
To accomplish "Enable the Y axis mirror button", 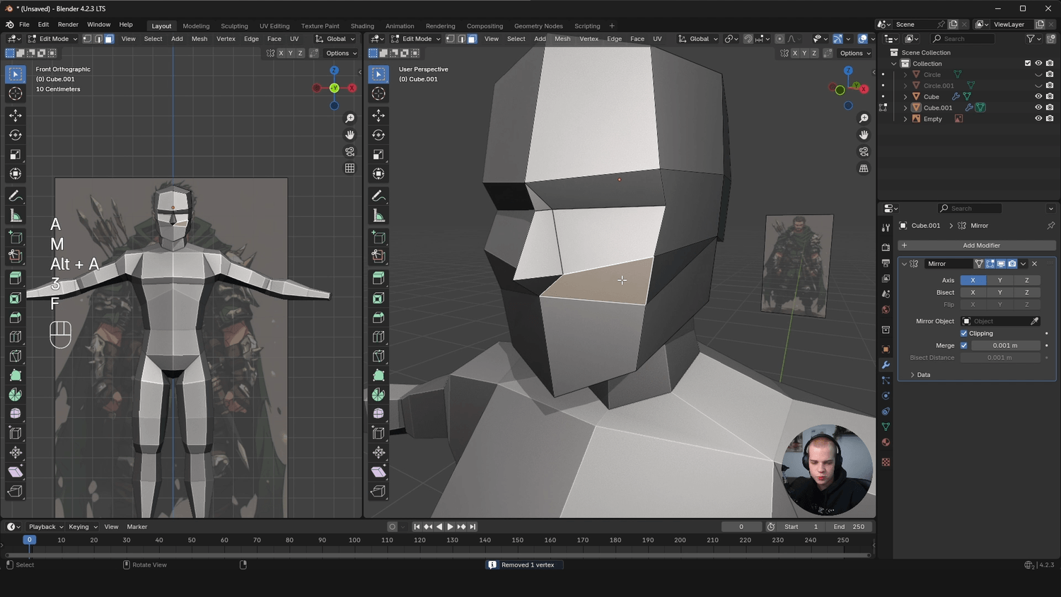I will 999,280.
